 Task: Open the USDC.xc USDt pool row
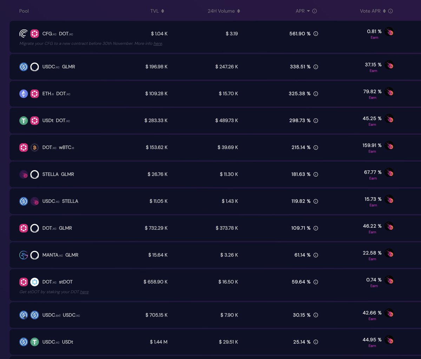[215, 342]
